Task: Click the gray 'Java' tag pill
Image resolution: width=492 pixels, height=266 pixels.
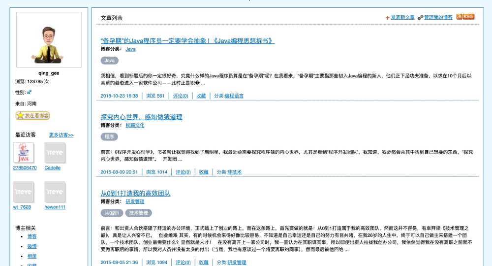Action: pyautogui.click(x=109, y=61)
